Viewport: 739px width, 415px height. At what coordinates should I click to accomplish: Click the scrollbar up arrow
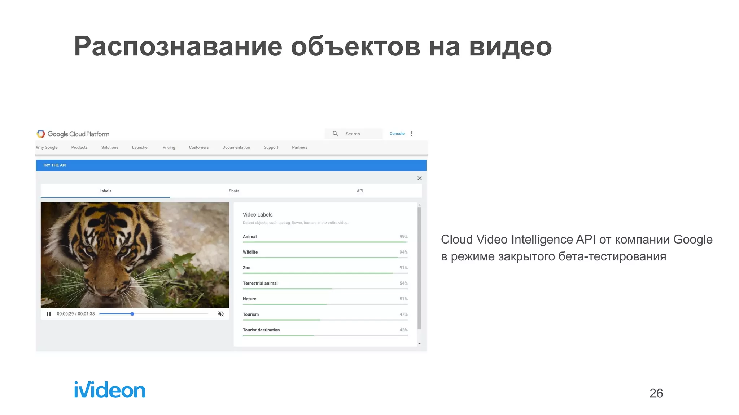[419, 205]
